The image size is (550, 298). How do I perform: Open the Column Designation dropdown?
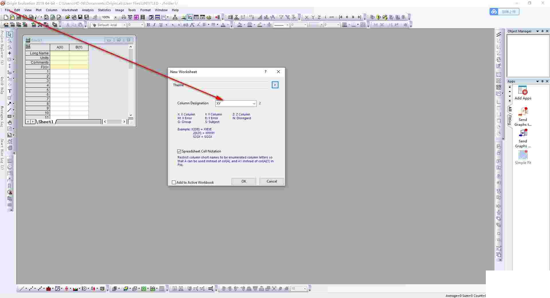(x=254, y=103)
